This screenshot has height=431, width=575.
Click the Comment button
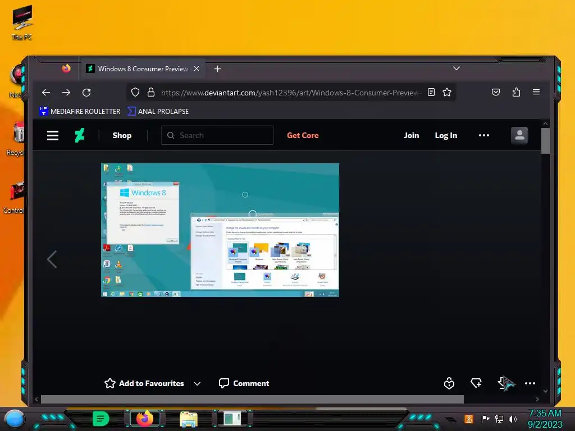[244, 383]
